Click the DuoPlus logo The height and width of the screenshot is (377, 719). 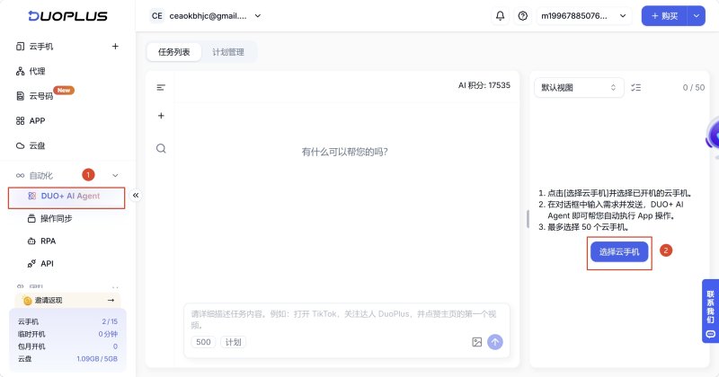pyautogui.click(x=68, y=16)
